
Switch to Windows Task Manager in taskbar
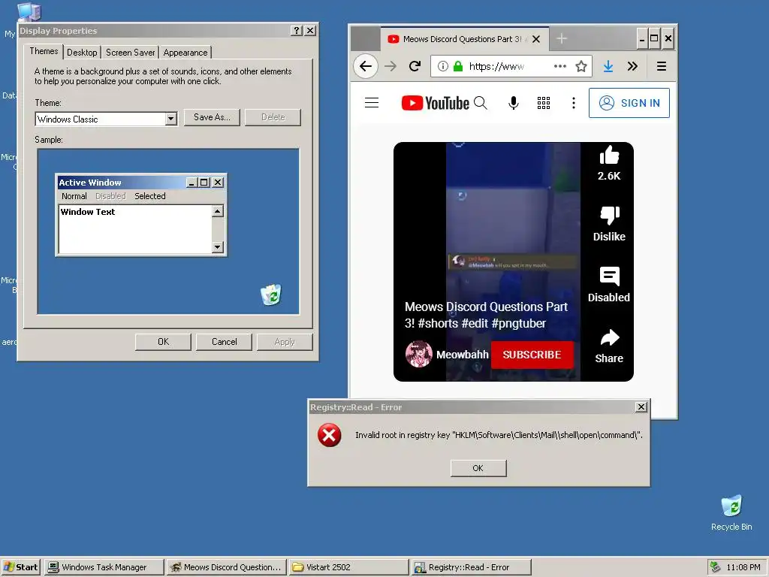tap(104, 567)
